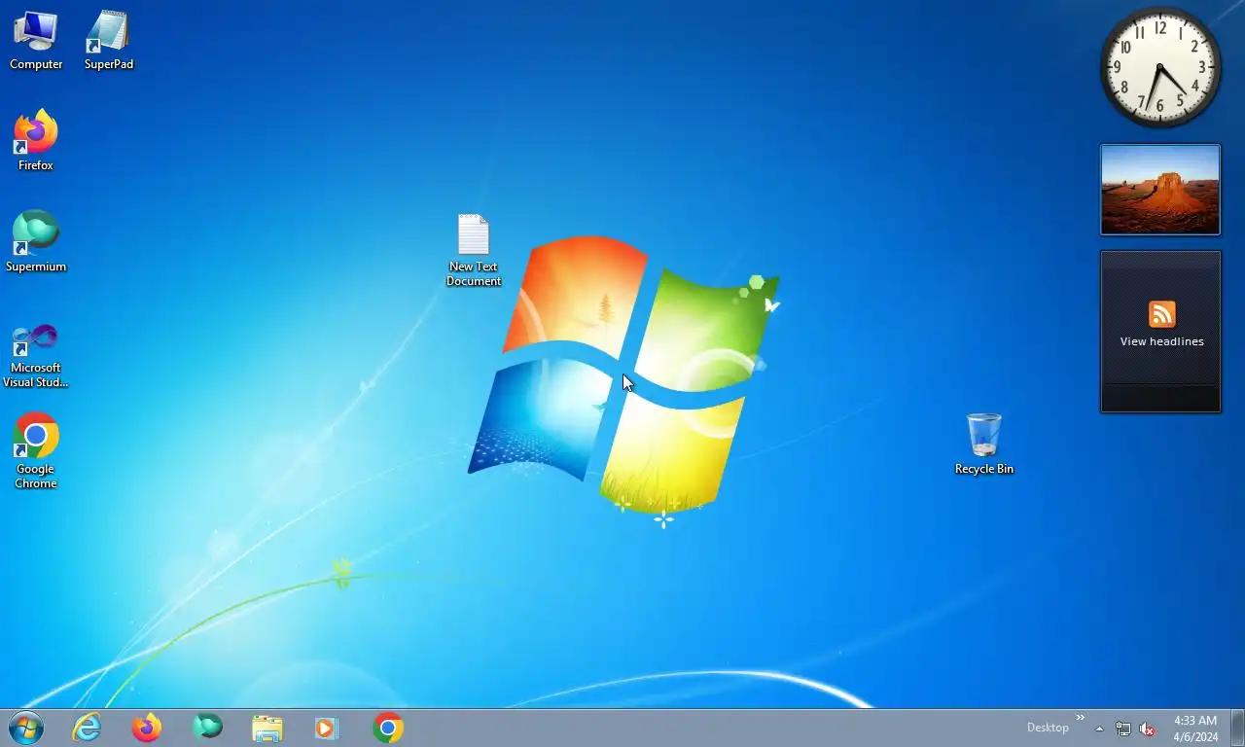Select the New Text Document file
1245x747 pixels.
(x=474, y=251)
